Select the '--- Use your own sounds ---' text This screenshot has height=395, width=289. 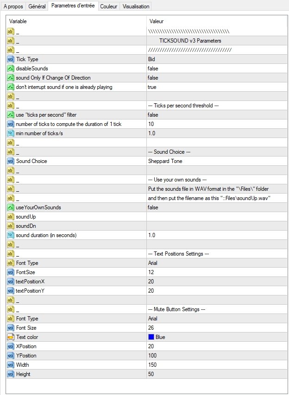(x=177, y=180)
